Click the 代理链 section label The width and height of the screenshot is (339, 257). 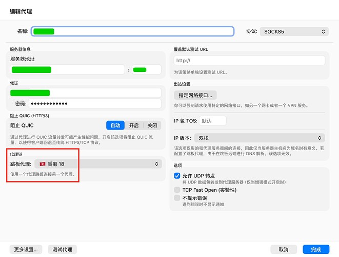click(16, 154)
